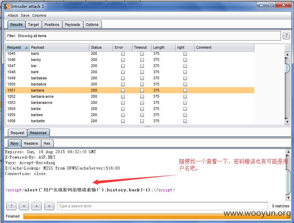
Task: Toggle right checkbox in row 1051
Action: (x=185, y=91)
